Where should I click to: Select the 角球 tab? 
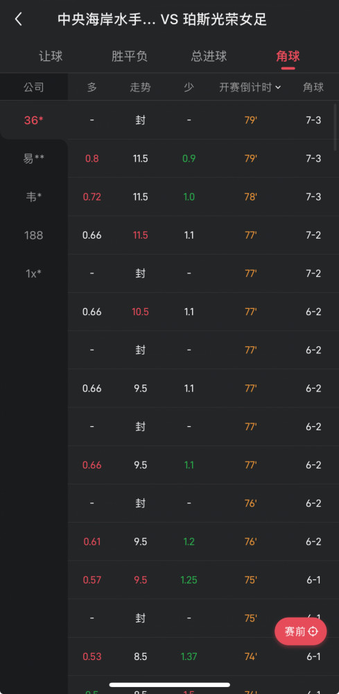[288, 56]
